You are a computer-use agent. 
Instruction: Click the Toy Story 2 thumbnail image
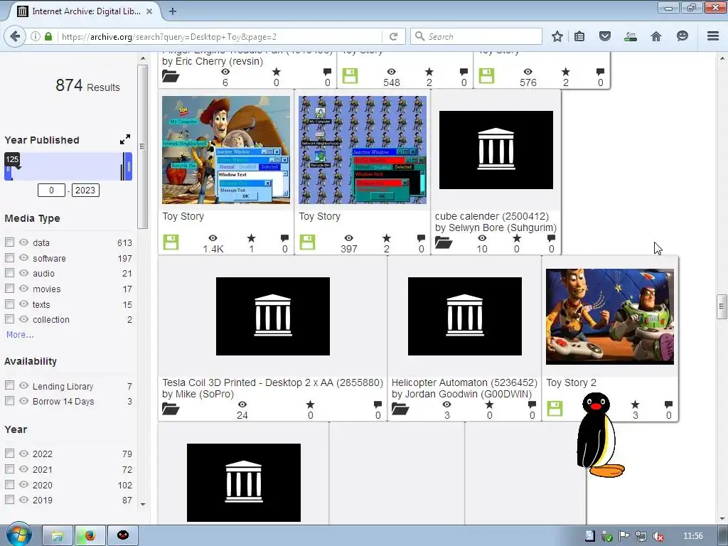pos(609,316)
